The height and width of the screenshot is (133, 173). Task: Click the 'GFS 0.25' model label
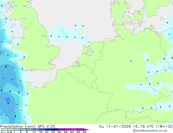[x=46, y=126]
